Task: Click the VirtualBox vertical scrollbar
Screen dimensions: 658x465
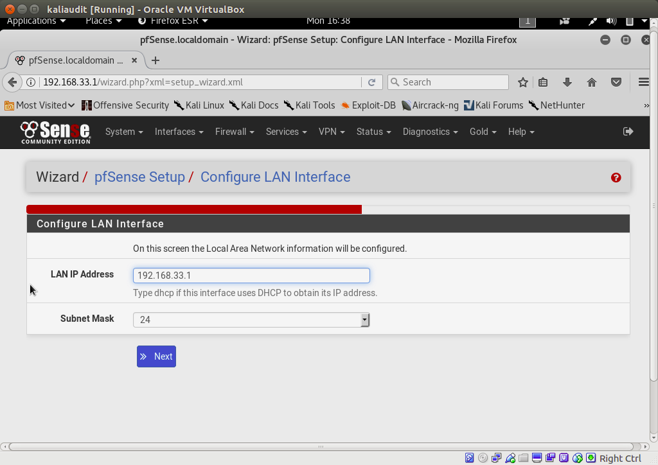Action: [x=654, y=206]
